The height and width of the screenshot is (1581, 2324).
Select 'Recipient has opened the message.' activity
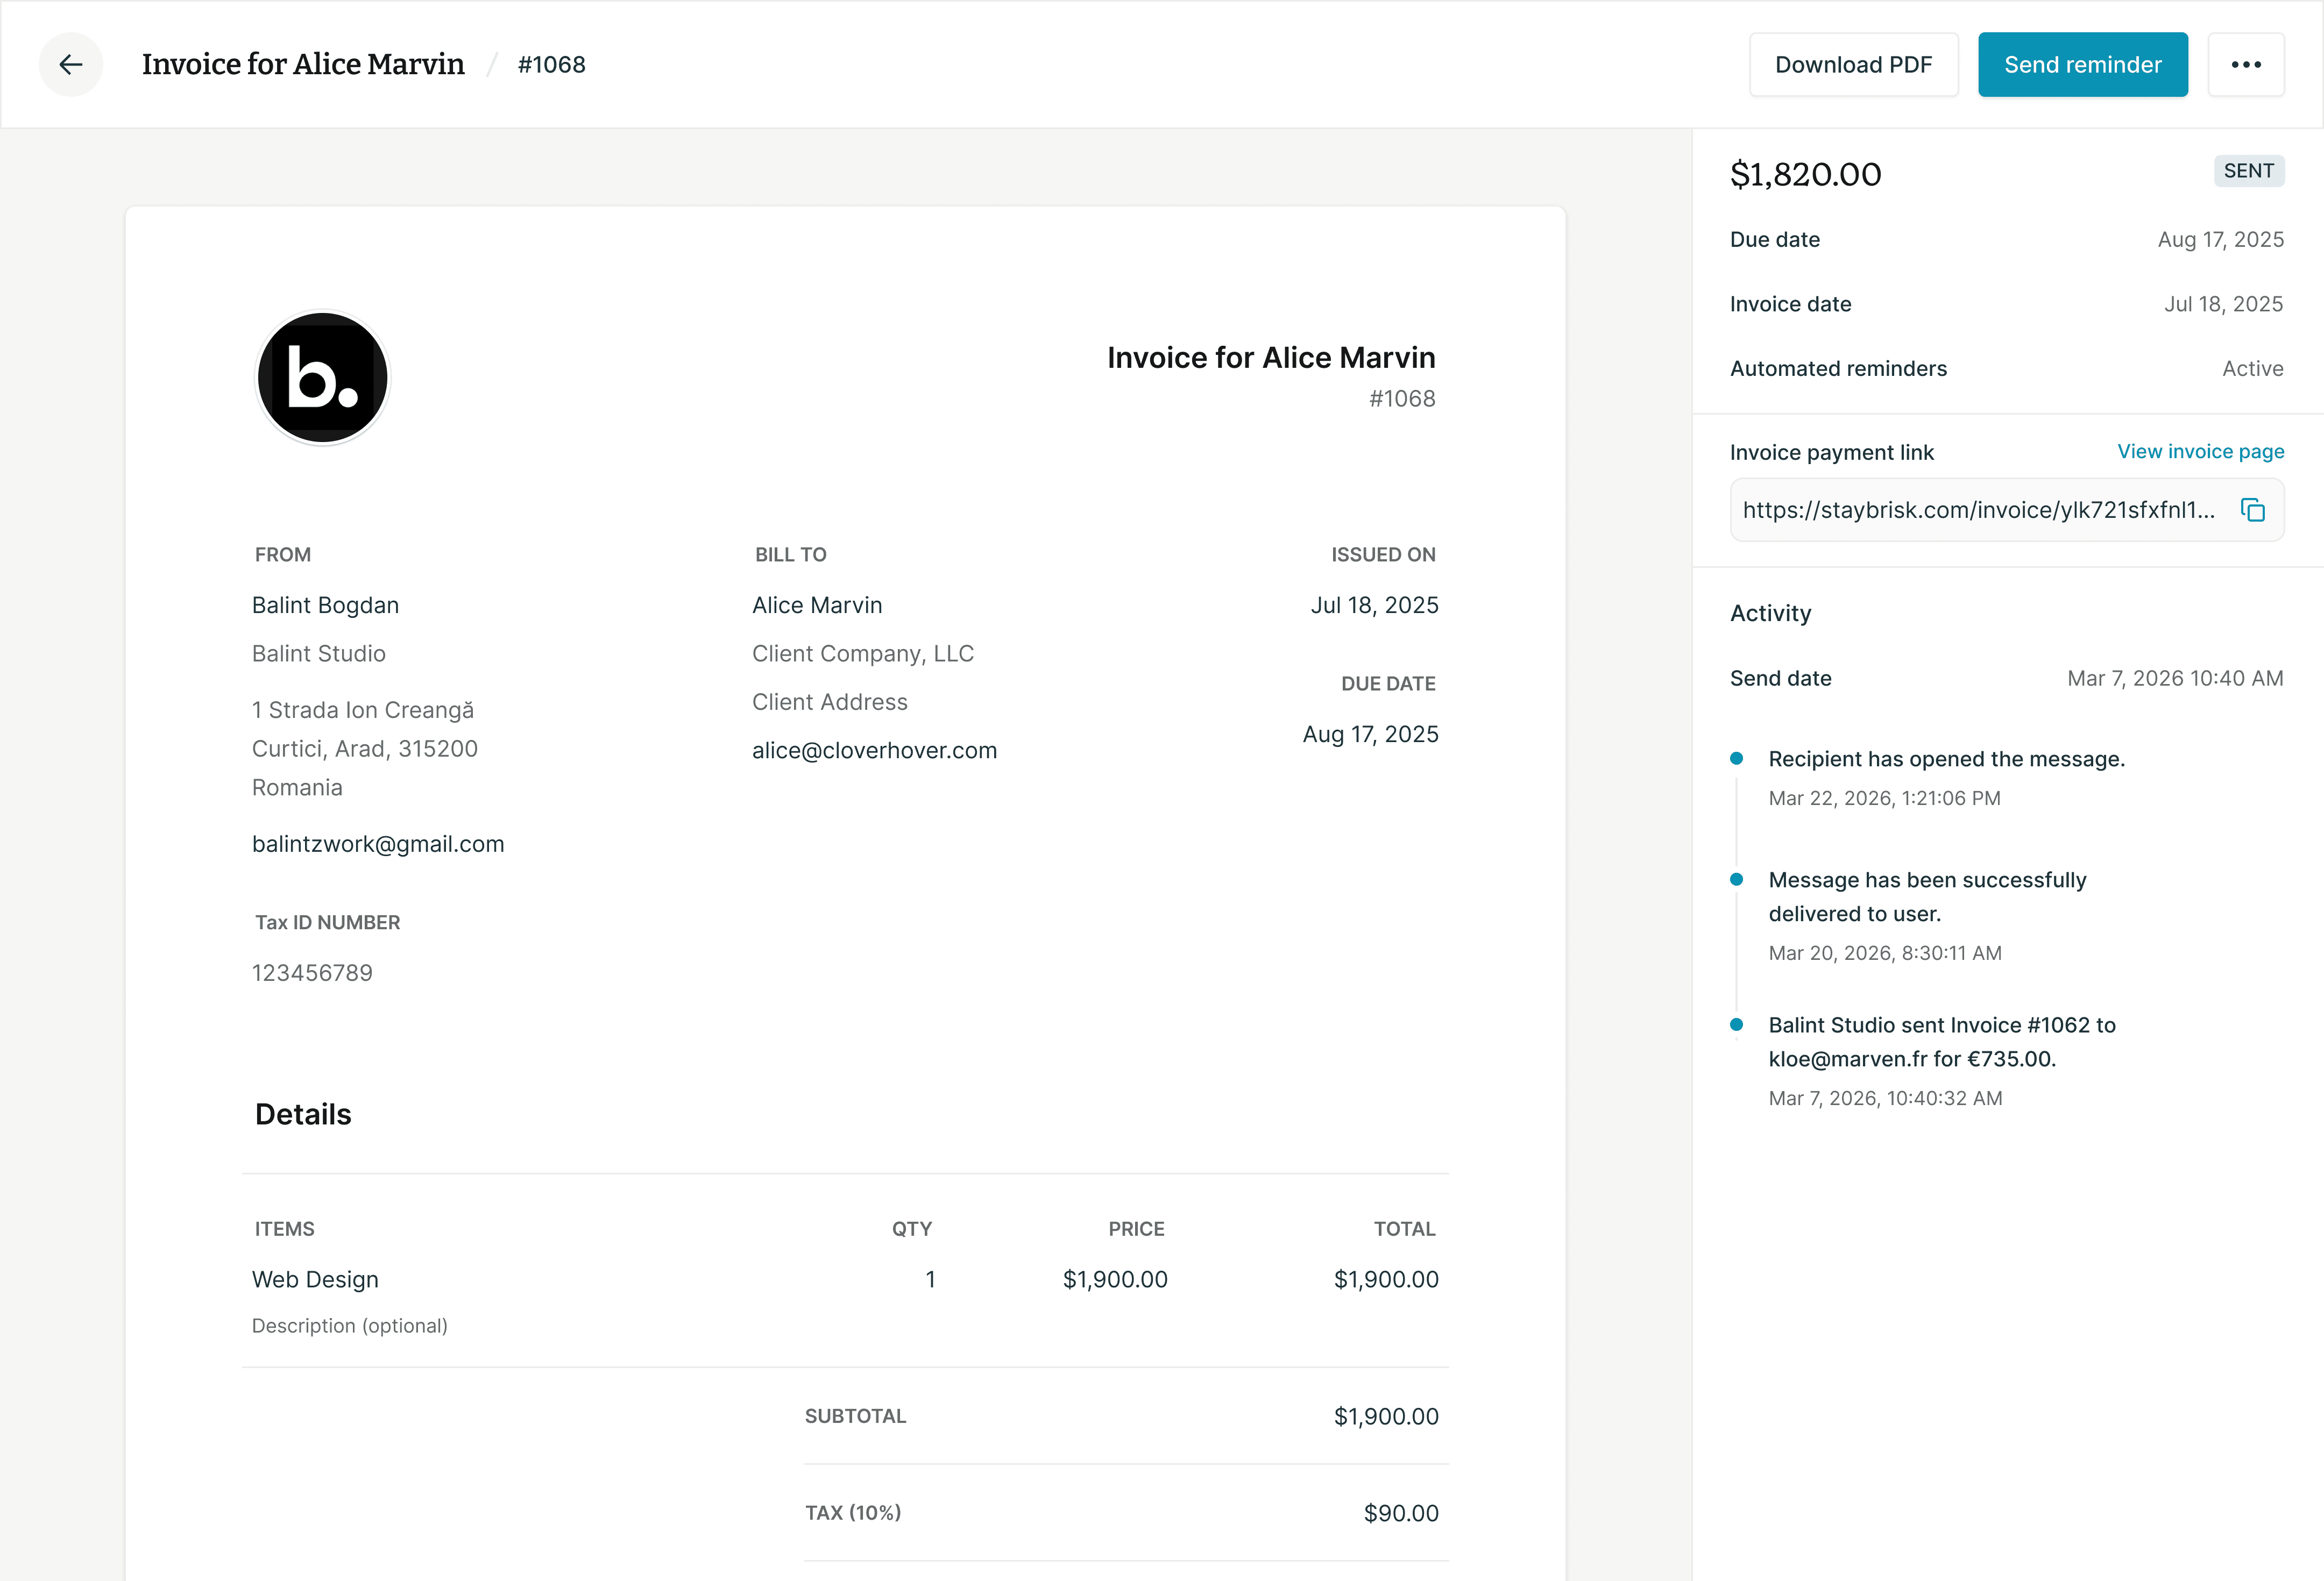tap(1946, 759)
